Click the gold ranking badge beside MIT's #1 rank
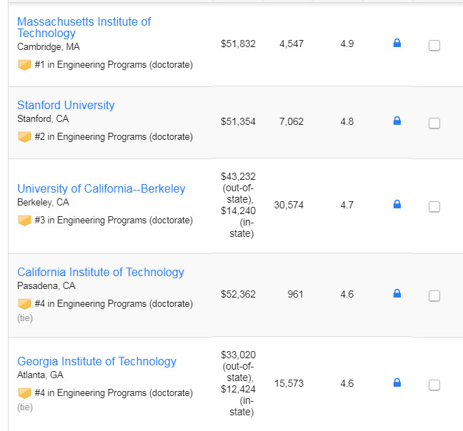Screen dimensions: 463x431 pos(24,65)
